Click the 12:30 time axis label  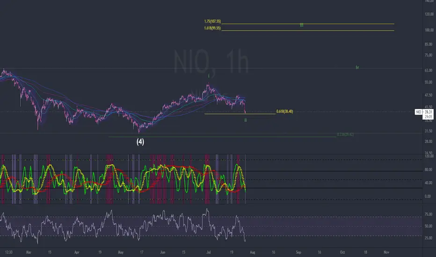tap(9, 252)
